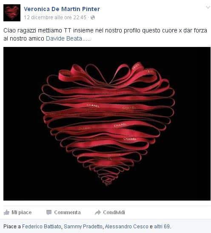Open Veronica De Martin Pinter's profile name
Image resolution: width=211 pixels, height=233 pixels.
tap(62, 9)
